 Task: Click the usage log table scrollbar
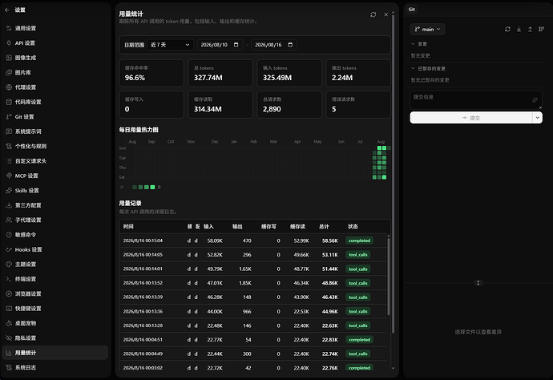(x=389, y=277)
